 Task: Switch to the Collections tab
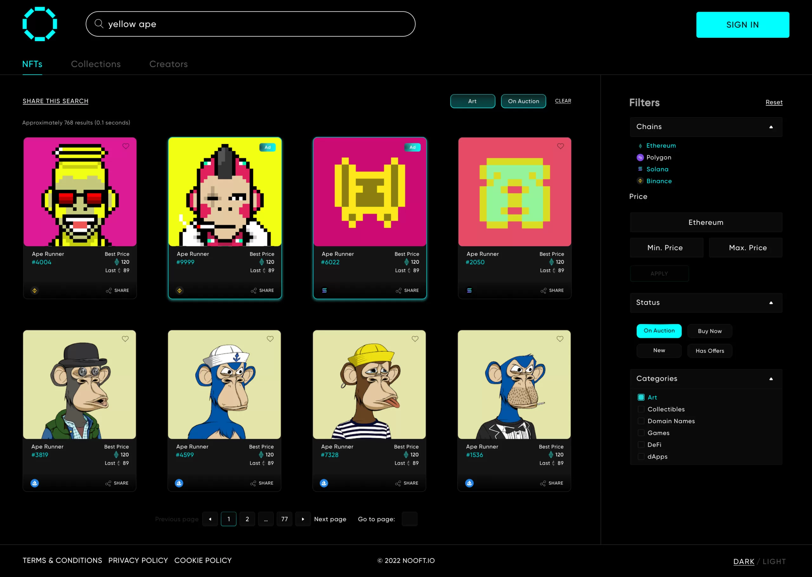pyautogui.click(x=96, y=64)
